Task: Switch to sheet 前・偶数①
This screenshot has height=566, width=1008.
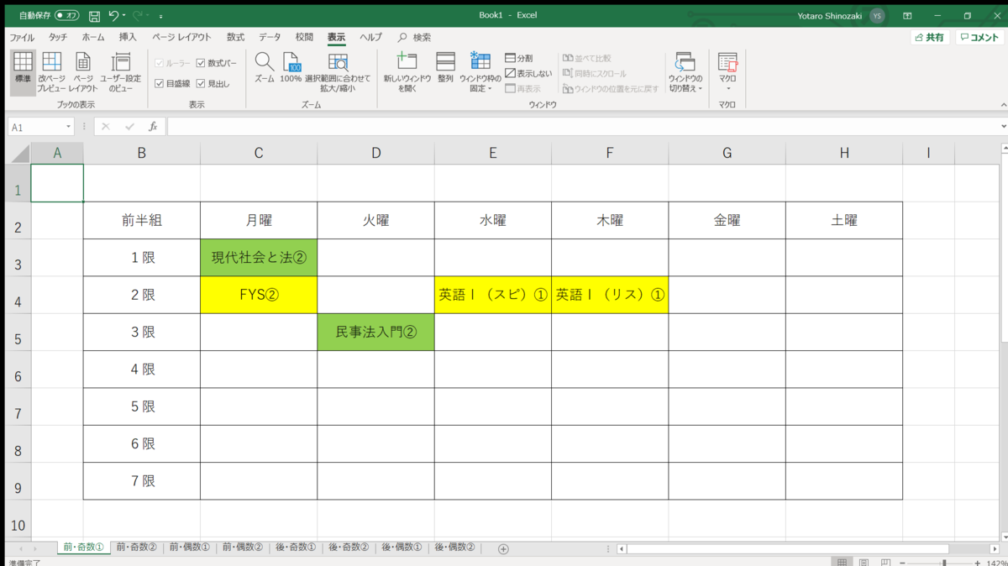Action: point(189,548)
